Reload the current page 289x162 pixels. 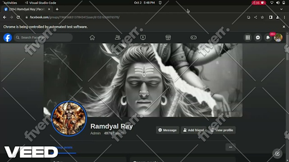pos(18,17)
